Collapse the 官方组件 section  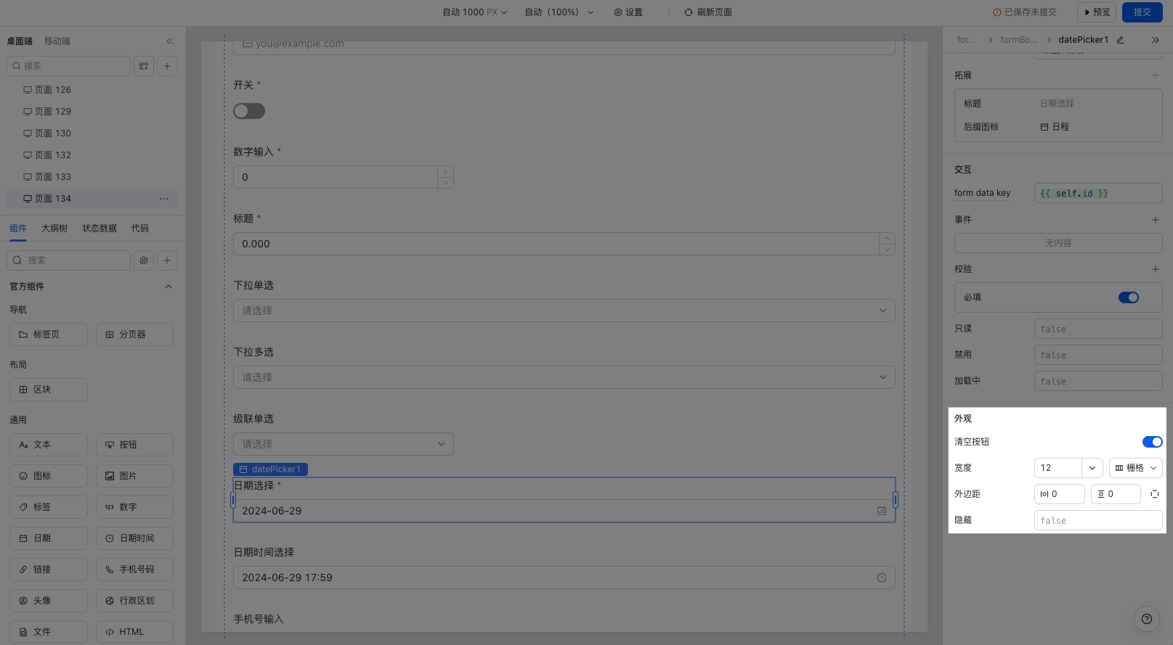tap(169, 287)
